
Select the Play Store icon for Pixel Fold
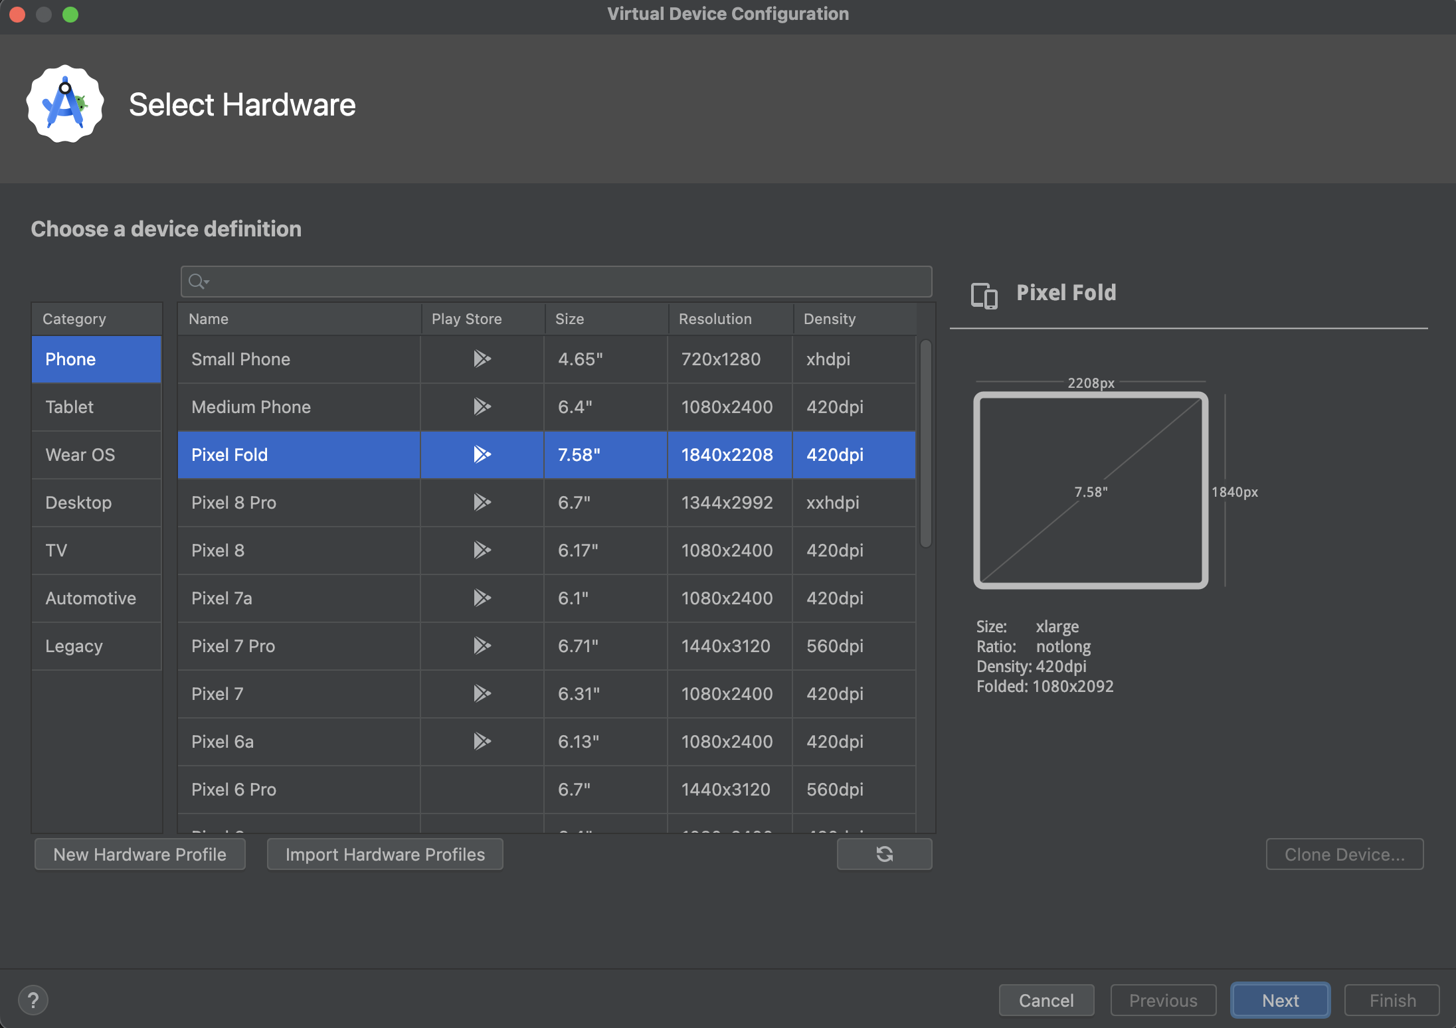tap(480, 454)
